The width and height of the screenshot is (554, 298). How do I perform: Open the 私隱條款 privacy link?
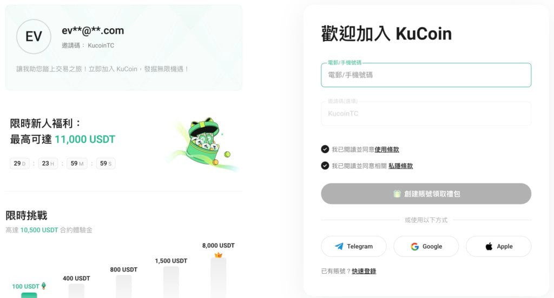tap(401, 166)
